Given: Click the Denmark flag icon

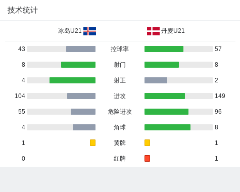Looking at the screenshot, I should click(x=153, y=31).
